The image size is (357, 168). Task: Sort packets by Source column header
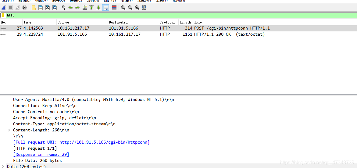pos(82,22)
